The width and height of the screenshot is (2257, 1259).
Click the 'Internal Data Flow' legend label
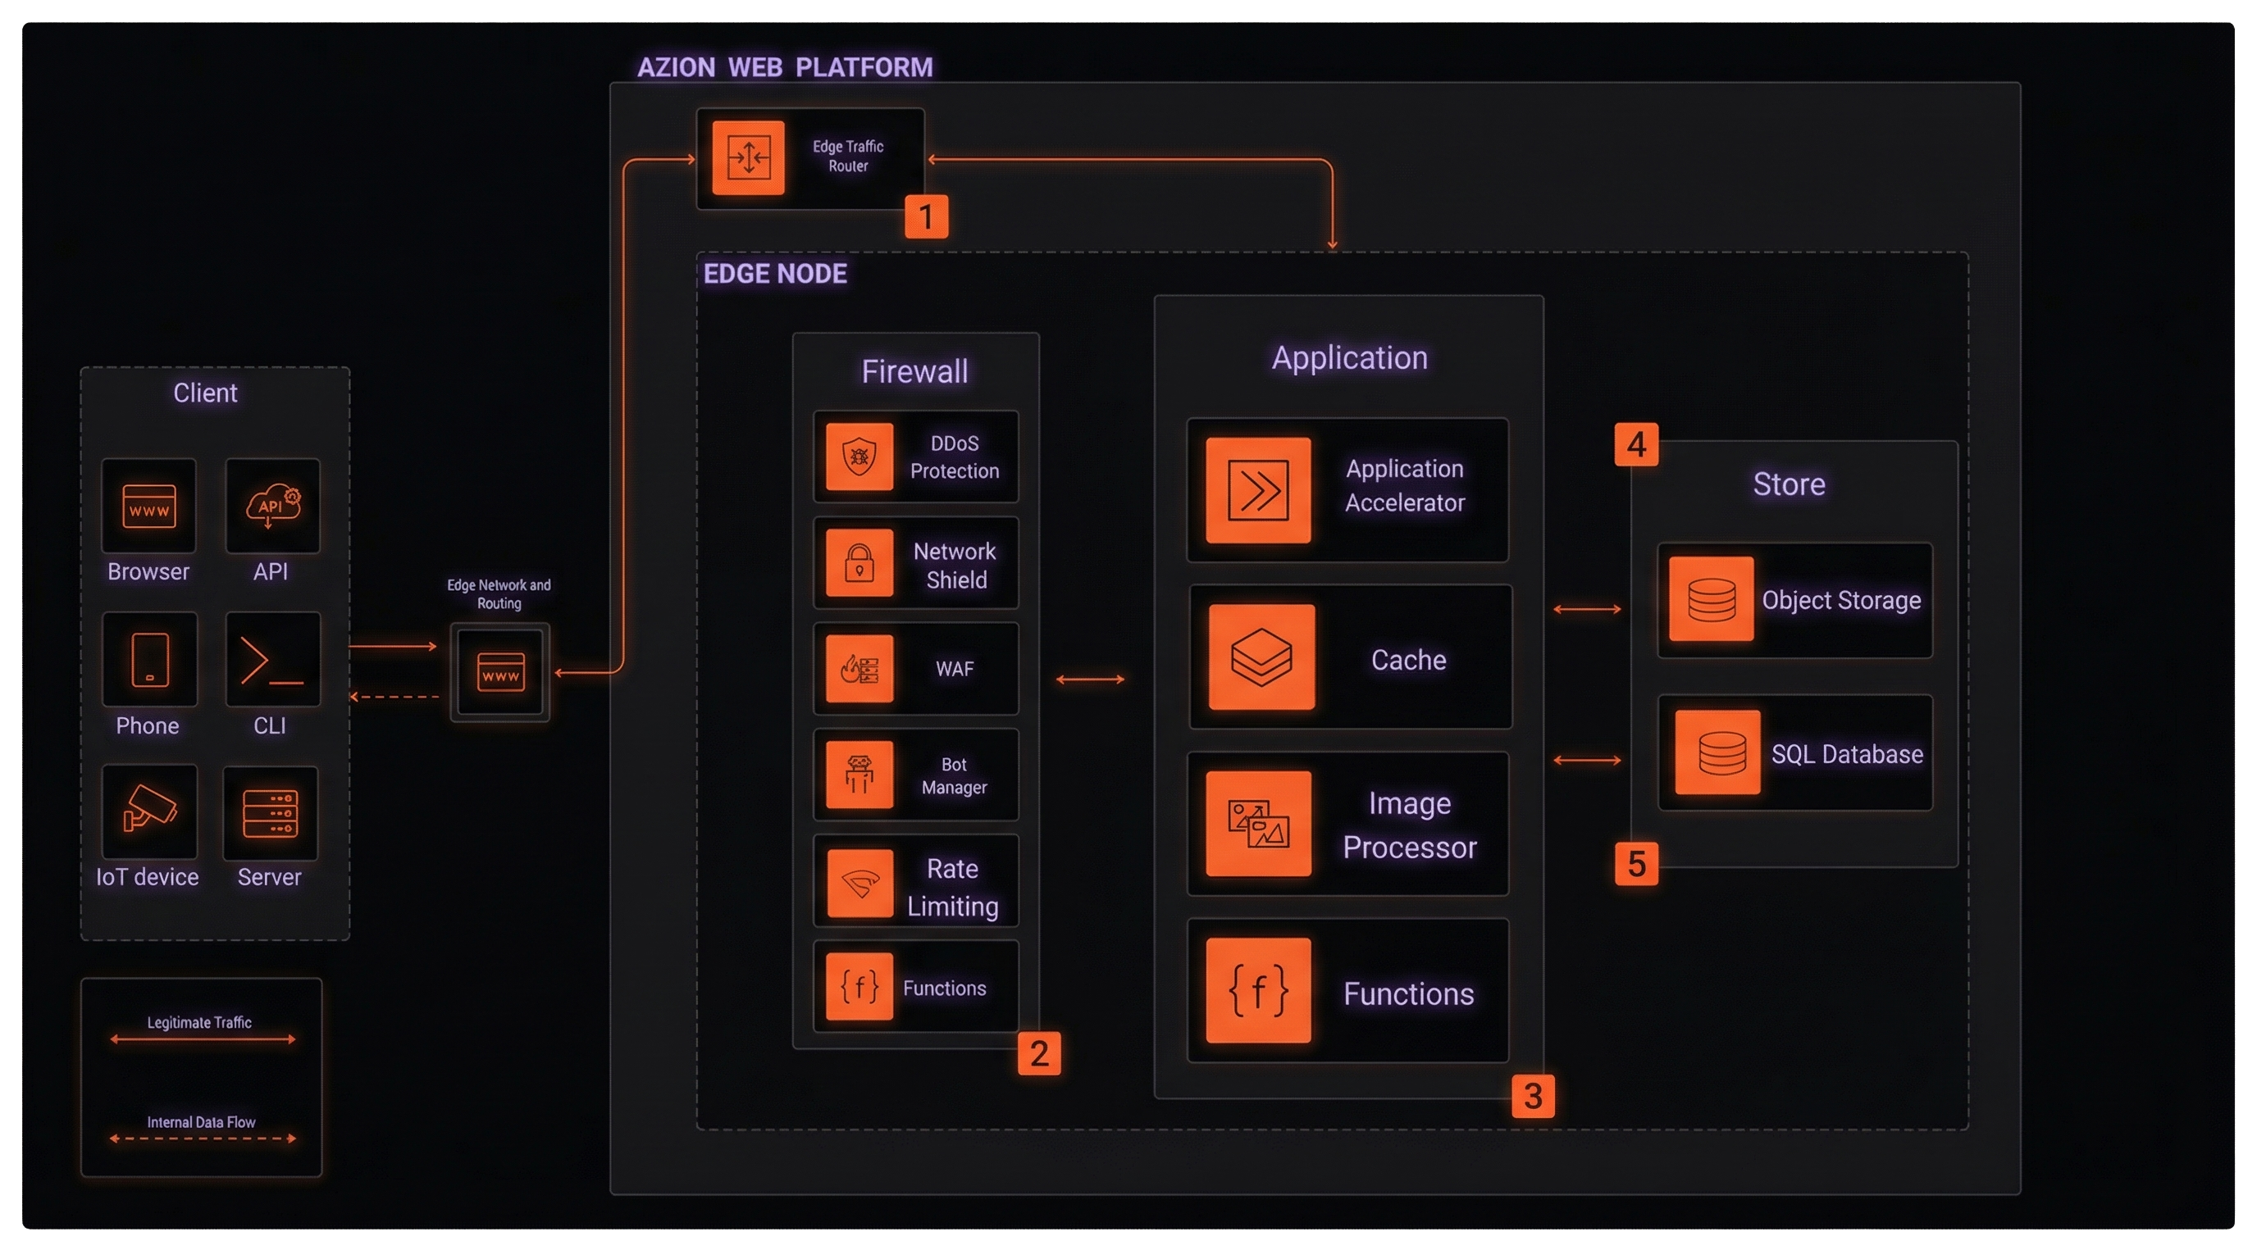(x=201, y=1122)
